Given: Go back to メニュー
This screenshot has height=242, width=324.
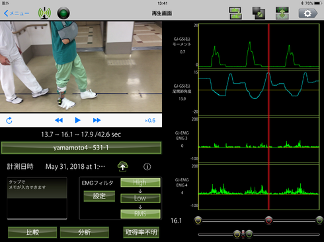Looking at the screenshot, I should point(17,13).
